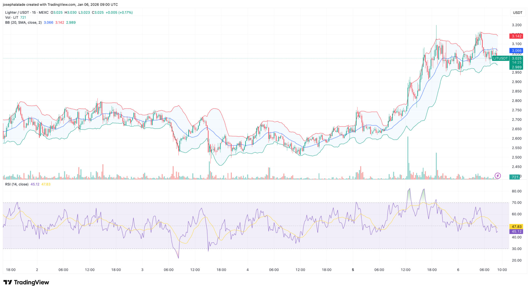The height and width of the screenshot is (291, 530).
Task: Click the red 3.142 upper band label
Action: (516, 36)
